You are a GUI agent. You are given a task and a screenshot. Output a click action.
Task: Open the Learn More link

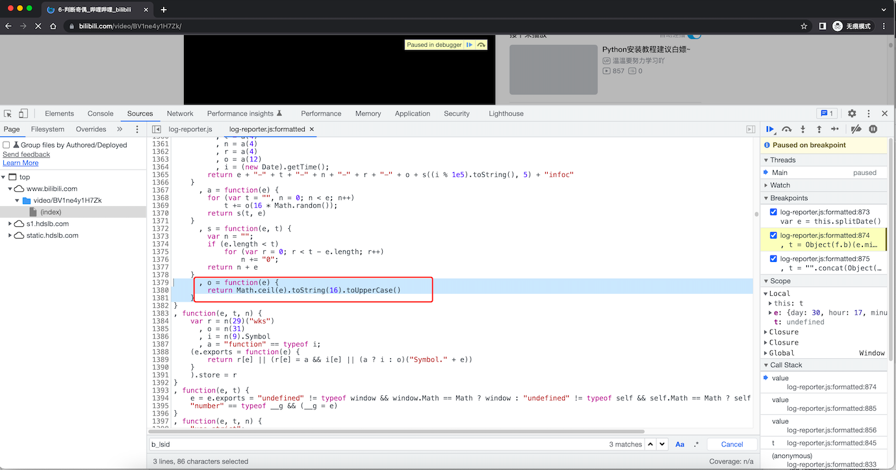21,163
